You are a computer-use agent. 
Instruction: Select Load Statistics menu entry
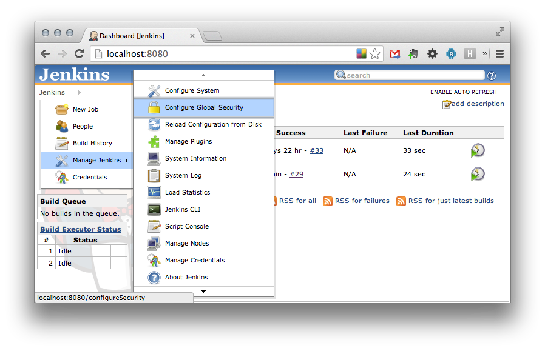(204, 192)
